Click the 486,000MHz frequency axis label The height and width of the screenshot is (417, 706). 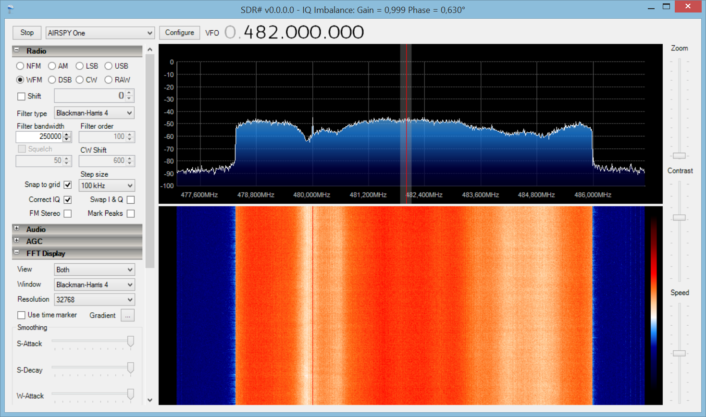tap(593, 195)
